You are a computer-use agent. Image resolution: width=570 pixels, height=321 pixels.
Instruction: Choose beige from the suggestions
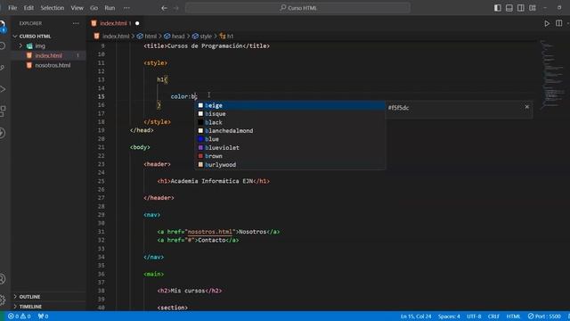click(290, 105)
